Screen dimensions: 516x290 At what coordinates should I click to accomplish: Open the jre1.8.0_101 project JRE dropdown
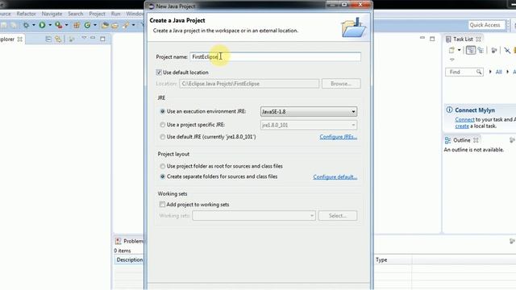[309, 125]
